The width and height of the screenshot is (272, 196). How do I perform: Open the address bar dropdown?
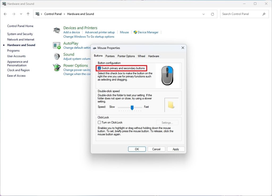[203, 14]
